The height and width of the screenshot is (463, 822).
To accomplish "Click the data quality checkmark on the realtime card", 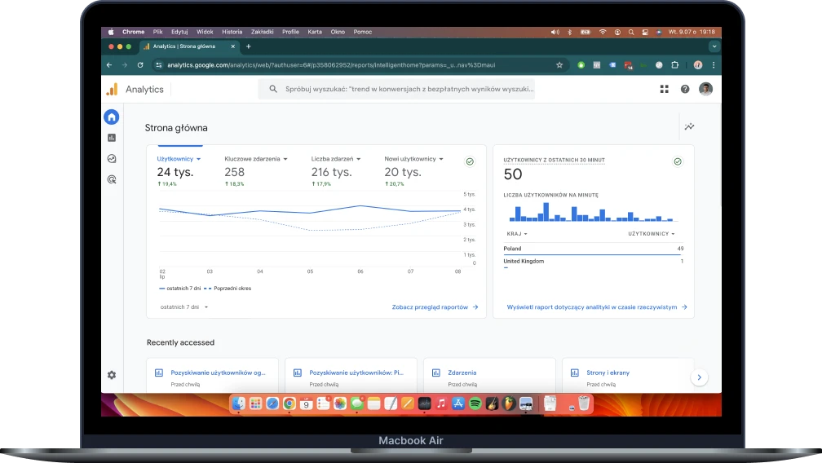I will point(678,161).
